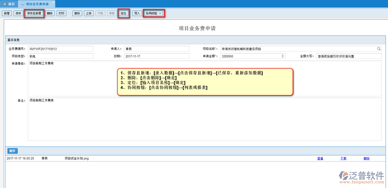Click the 定位 locate button

pyautogui.click(x=124, y=13)
